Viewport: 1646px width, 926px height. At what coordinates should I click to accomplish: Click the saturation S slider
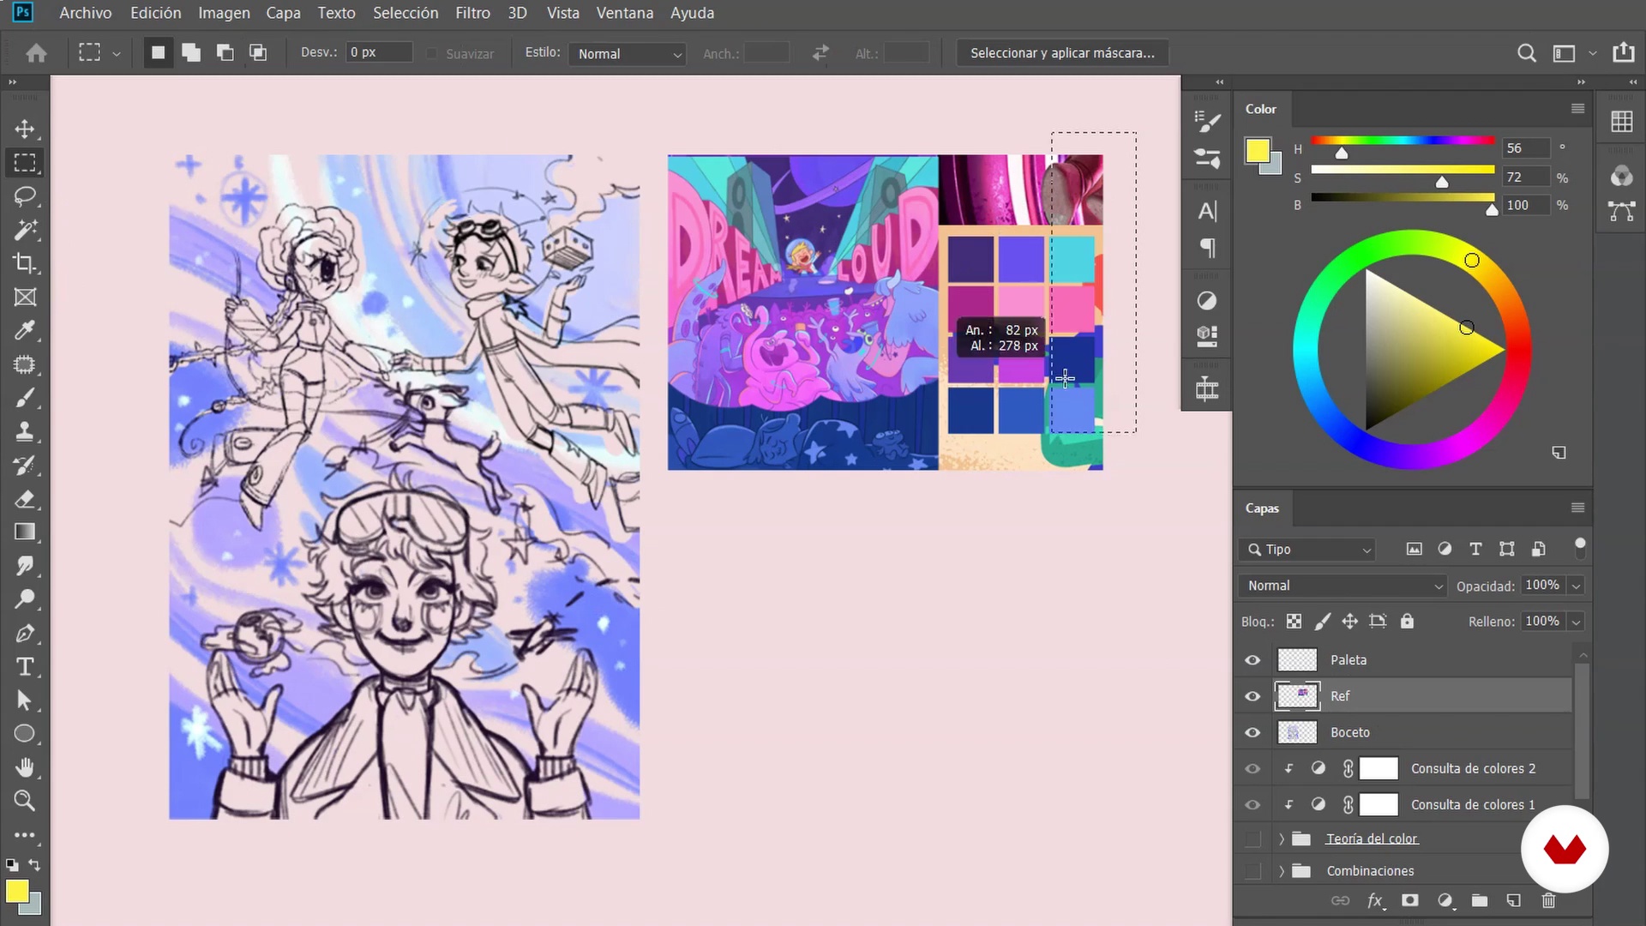1403,170
